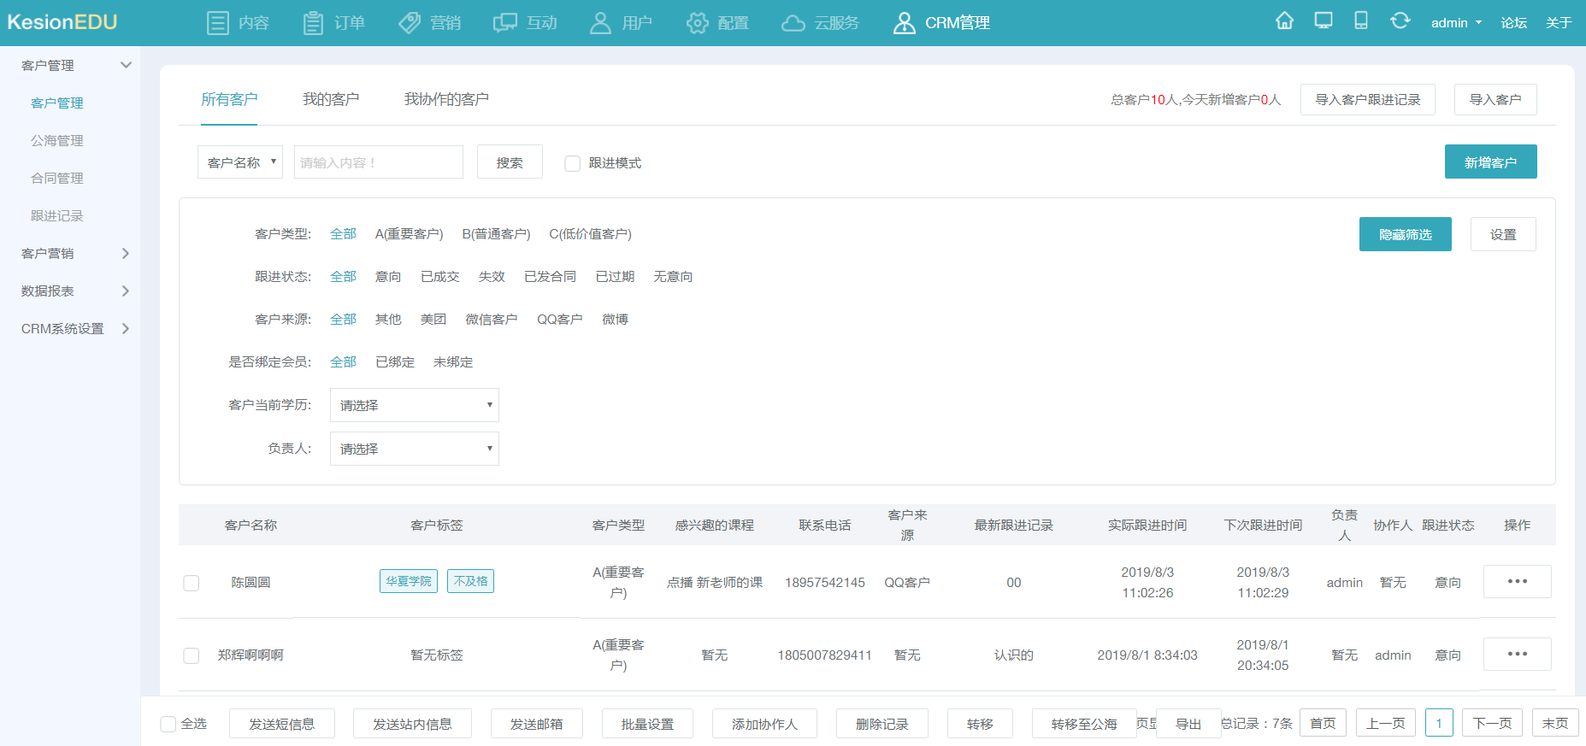Tick the 全选 select-all checkbox
This screenshot has width=1586, height=746.
[x=168, y=724]
